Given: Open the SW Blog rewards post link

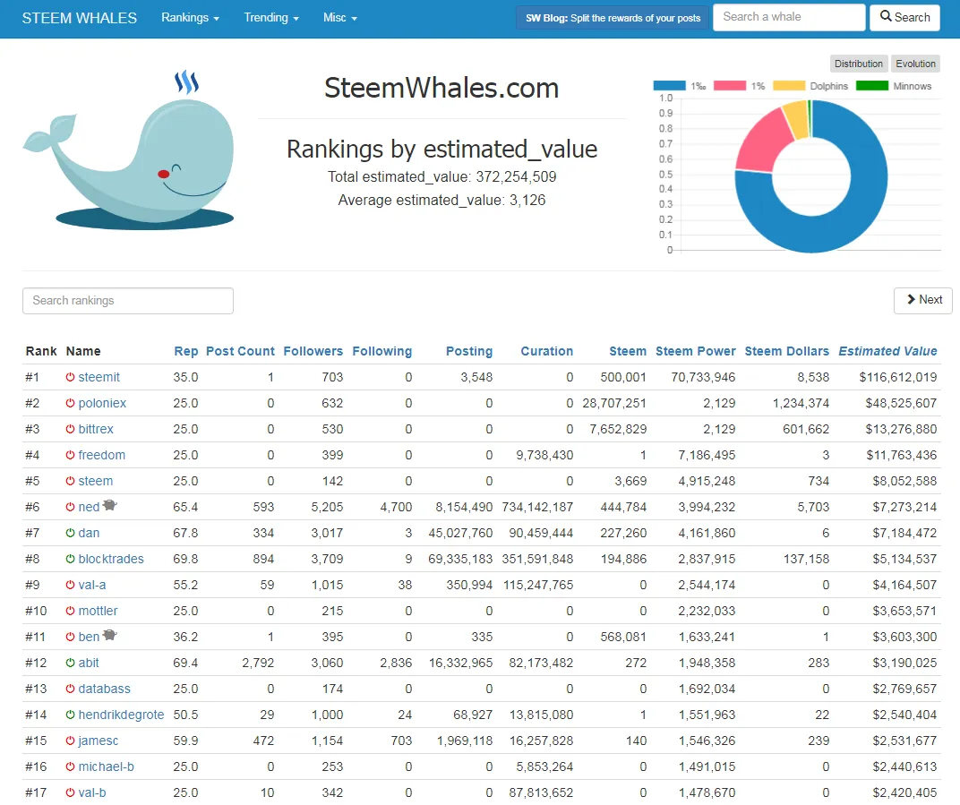Looking at the screenshot, I should coord(613,18).
